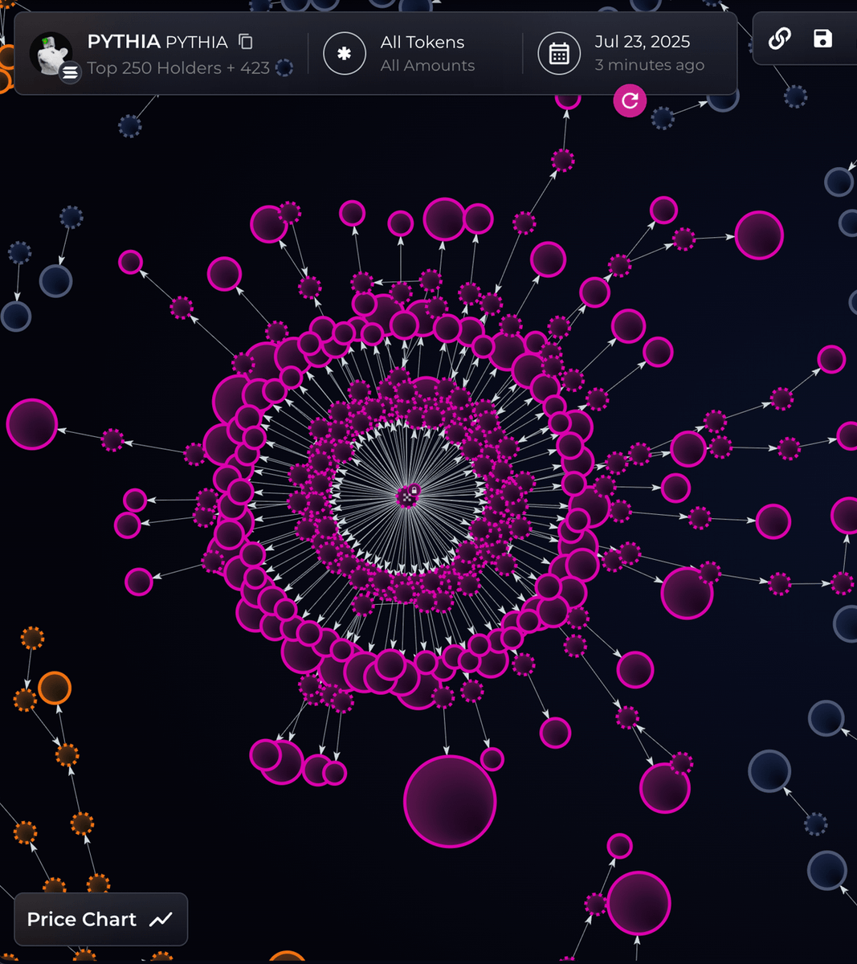Click the asterisk All Tokens filter icon
Image resolution: width=857 pixels, height=964 pixels.
point(345,53)
